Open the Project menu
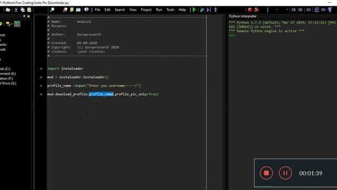 point(146,9)
